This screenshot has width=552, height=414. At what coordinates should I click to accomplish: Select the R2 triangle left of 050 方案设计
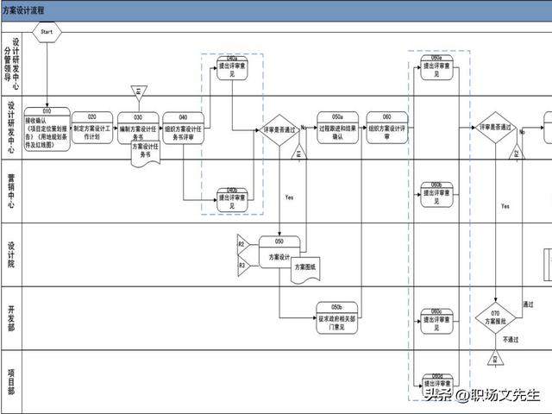243,244
